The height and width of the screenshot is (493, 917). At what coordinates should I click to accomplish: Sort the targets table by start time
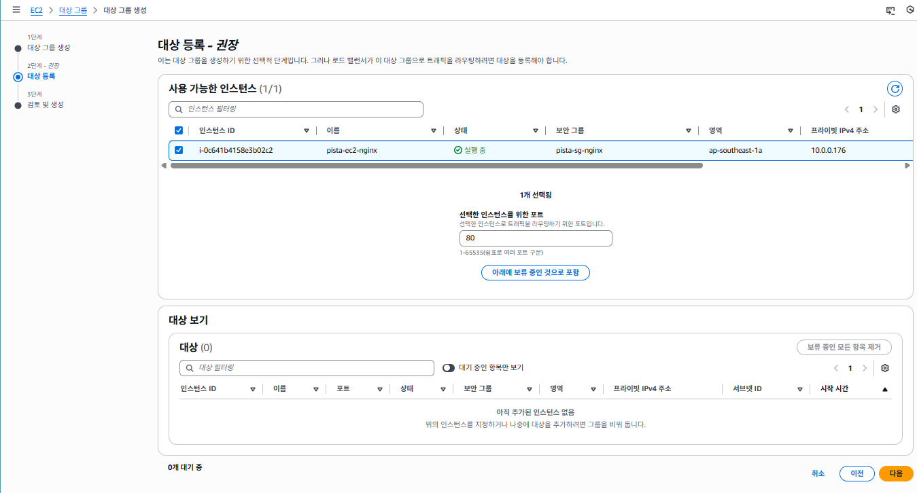[x=884, y=389]
